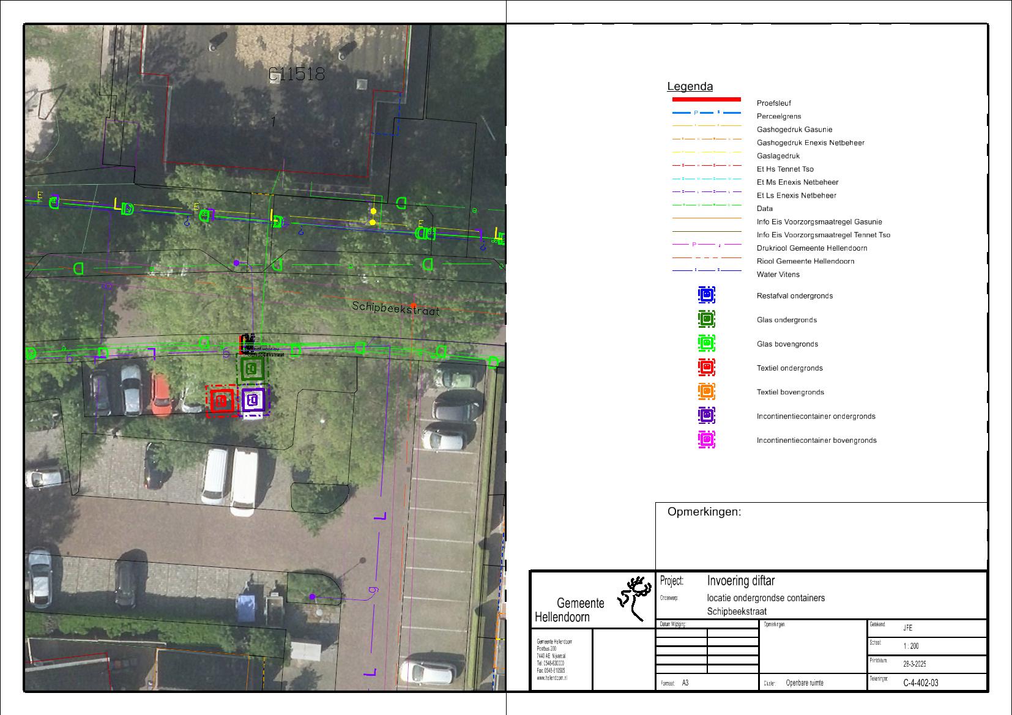
Task: Click the magenta Incontinentiecontainer bovengronds legend icon
Action: click(706, 439)
